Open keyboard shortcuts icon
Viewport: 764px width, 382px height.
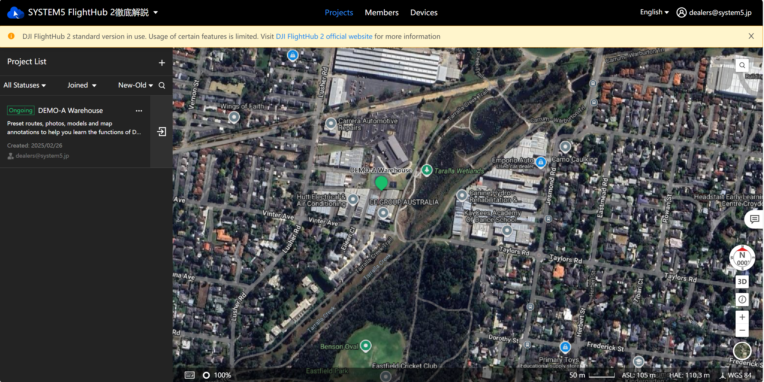pyautogui.click(x=189, y=375)
